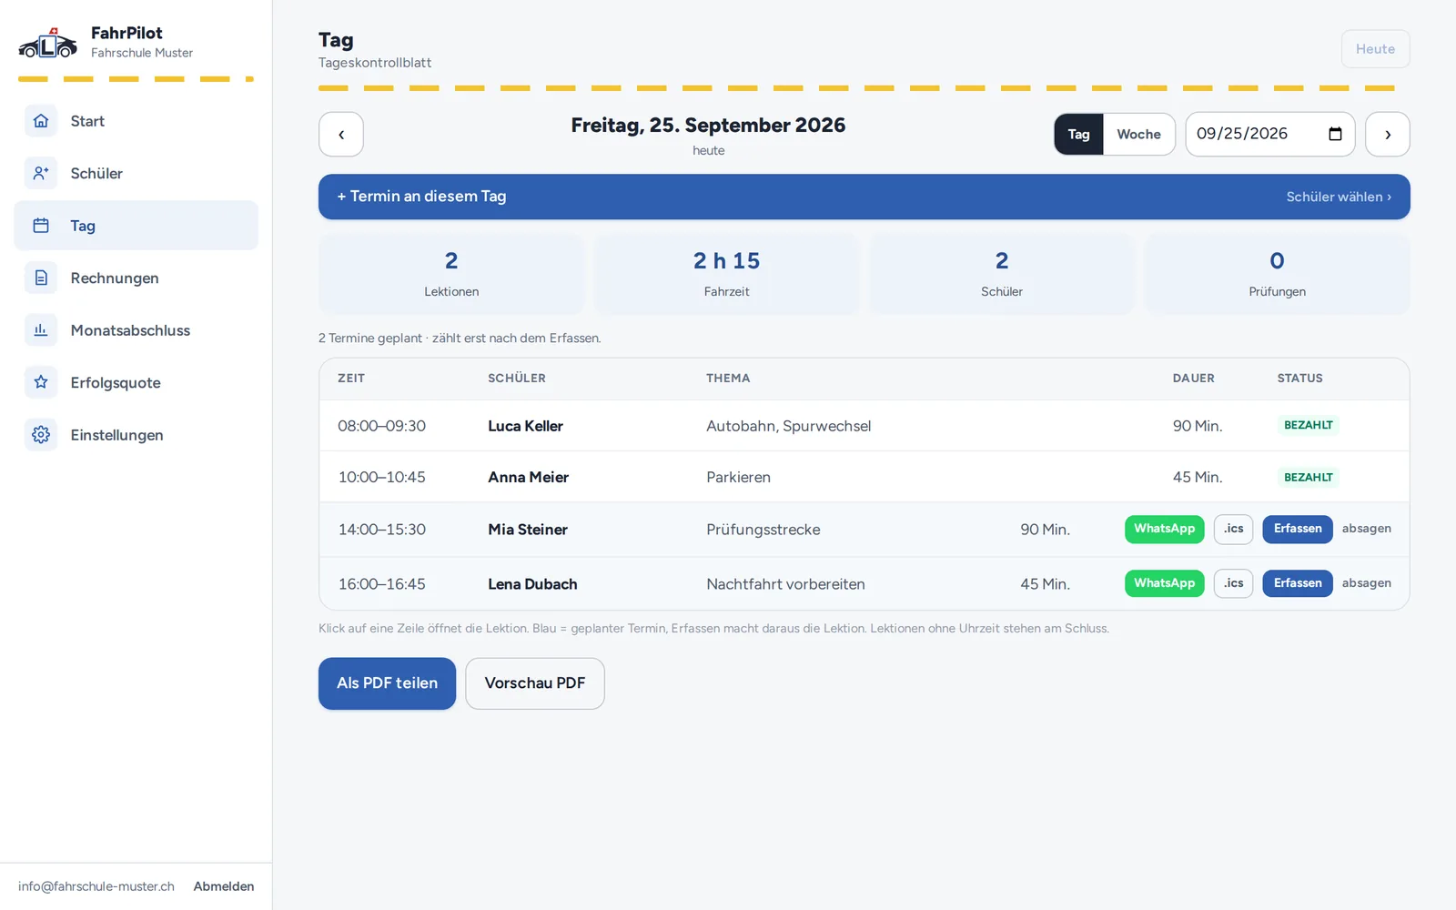Open Monatsabschluss in sidebar menu
This screenshot has width=1456, height=910.
[136, 330]
